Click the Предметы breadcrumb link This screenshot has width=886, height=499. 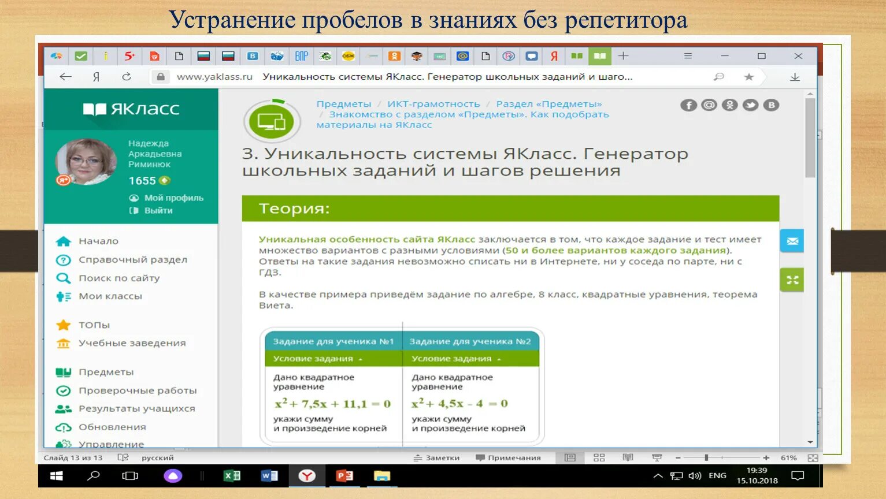point(344,104)
